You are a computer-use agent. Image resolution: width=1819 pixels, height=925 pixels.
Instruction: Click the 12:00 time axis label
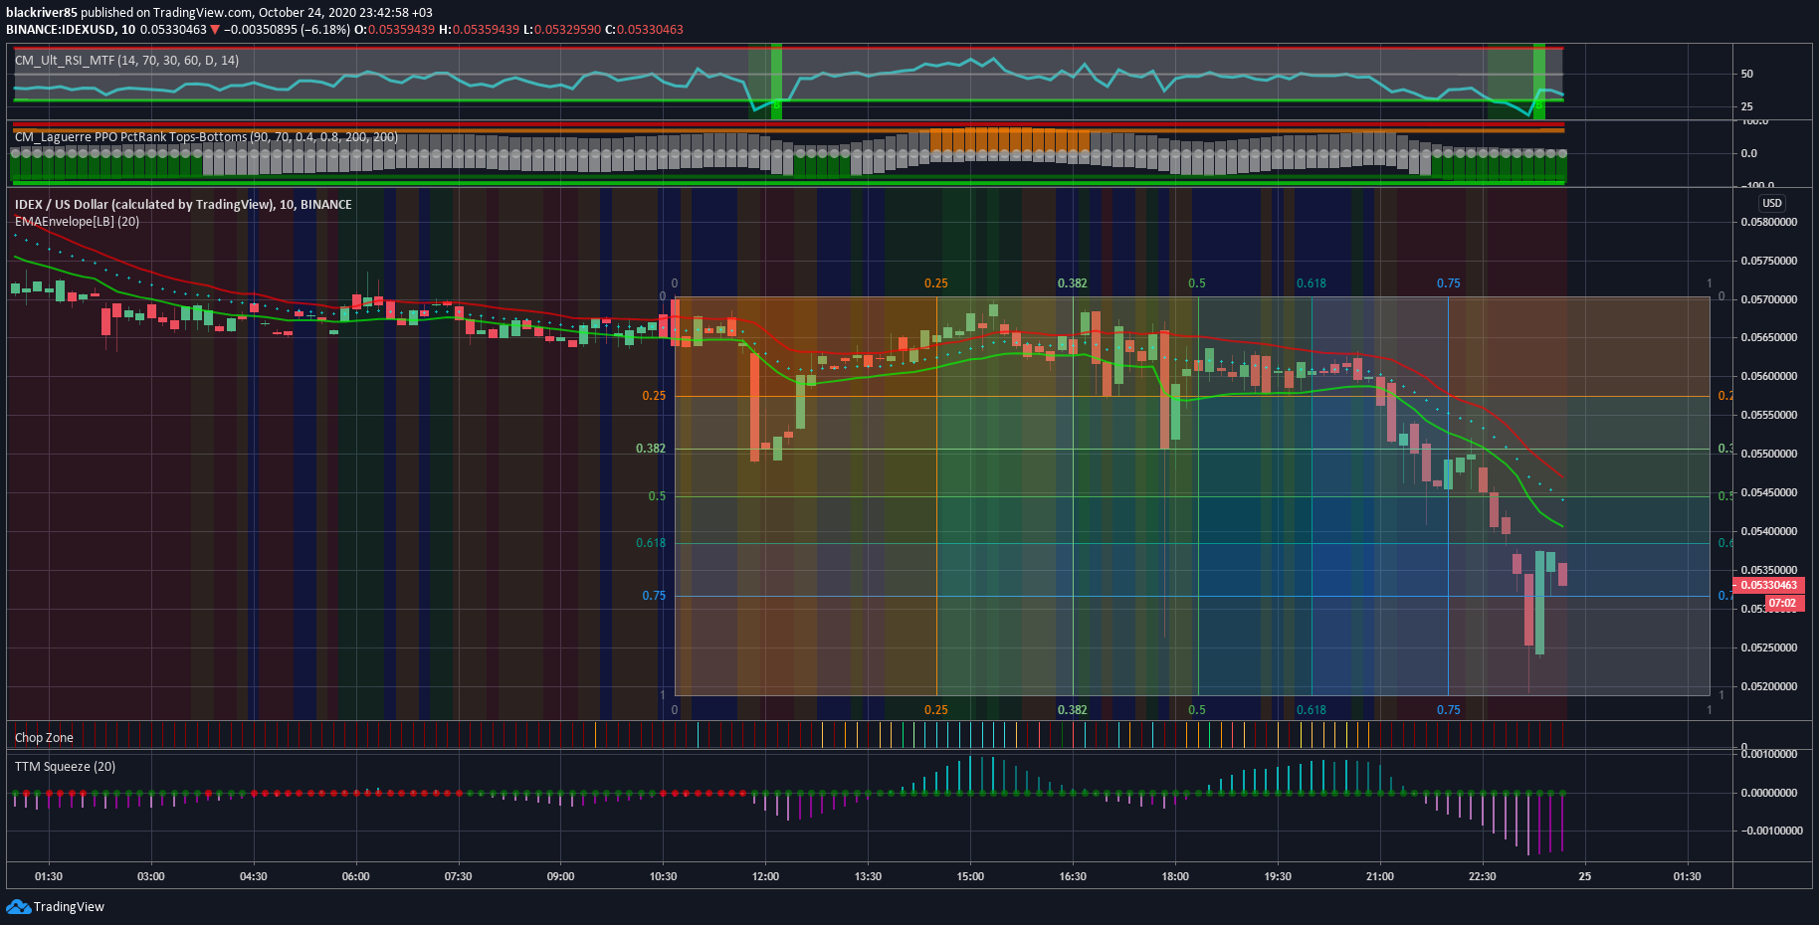tap(766, 876)
